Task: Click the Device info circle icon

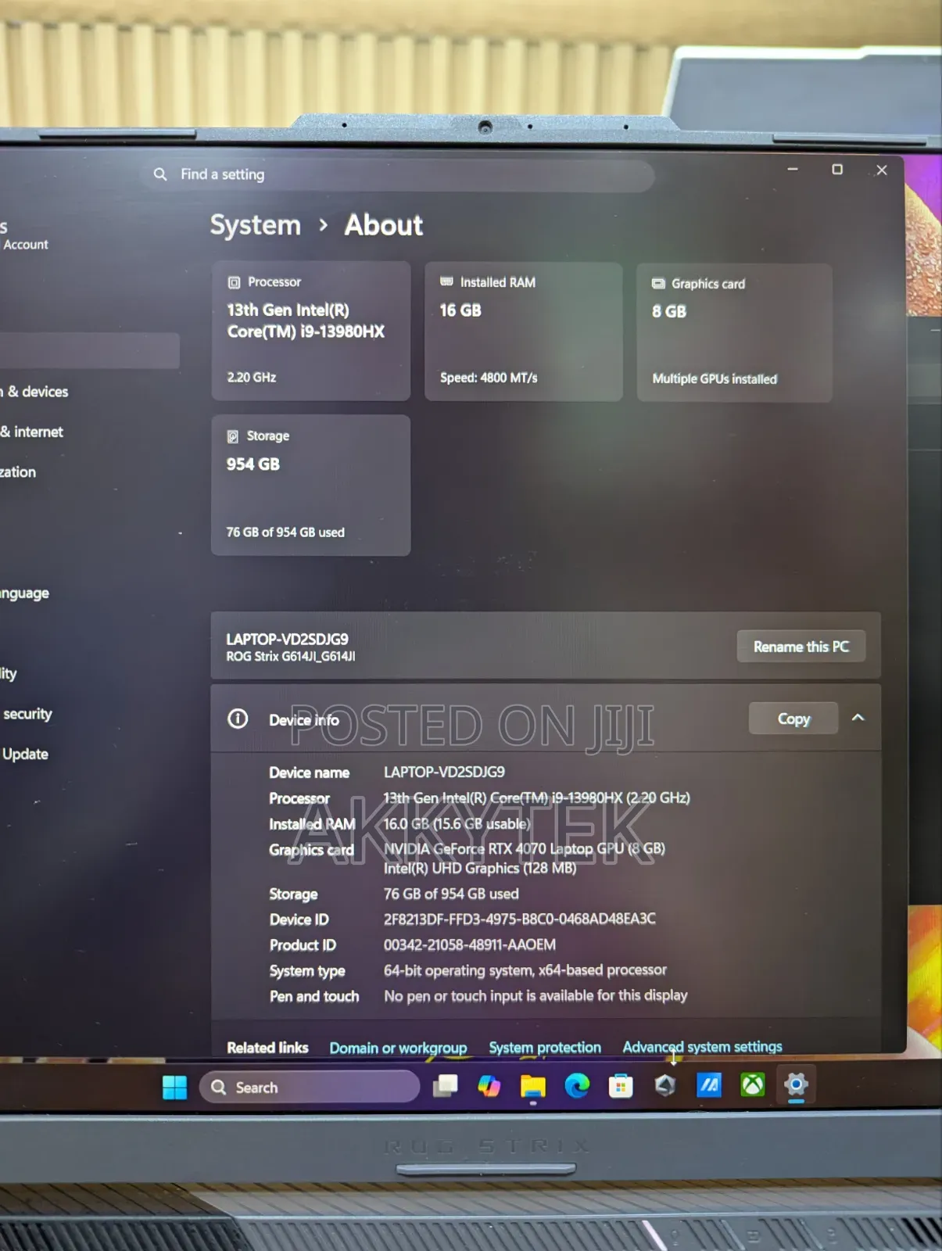Action: click(x=238, y=719)
